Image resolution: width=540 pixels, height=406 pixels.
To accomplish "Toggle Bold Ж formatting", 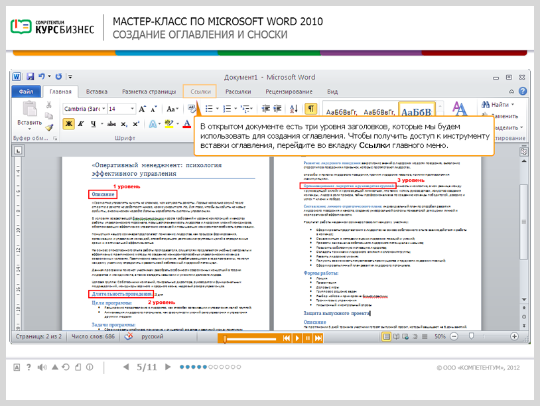I will [x=68, y=124].
